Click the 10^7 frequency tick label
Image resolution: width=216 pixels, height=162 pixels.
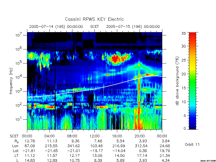coord(19,35)
